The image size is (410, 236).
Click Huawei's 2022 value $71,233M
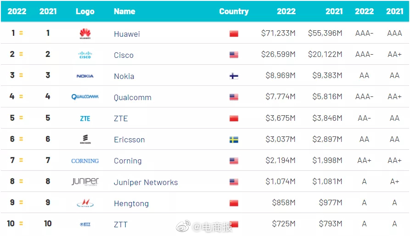click(278, 34)
